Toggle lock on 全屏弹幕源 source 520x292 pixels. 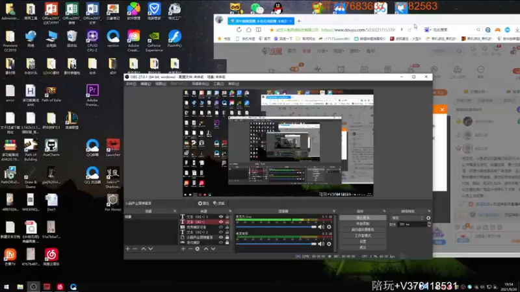click(227, 237)
